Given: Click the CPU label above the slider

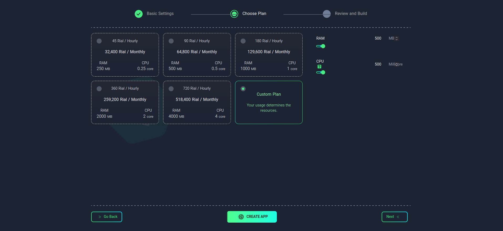Looking at the screenshot, I should click(320, 61).
